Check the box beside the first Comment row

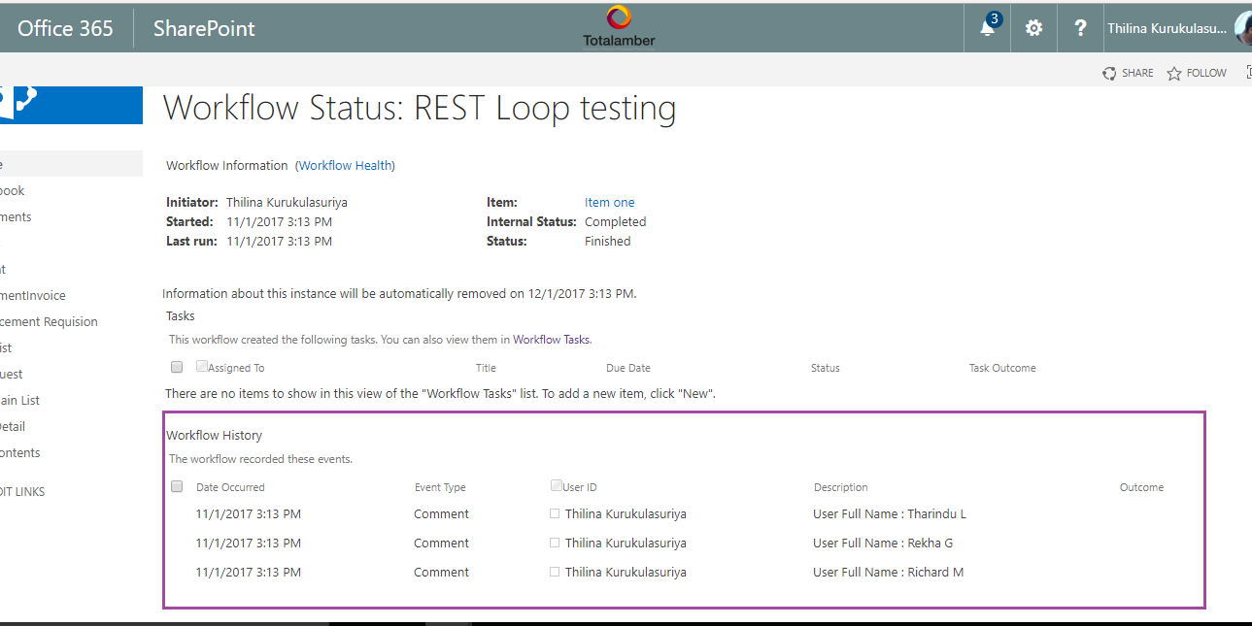tap(554, 513)
